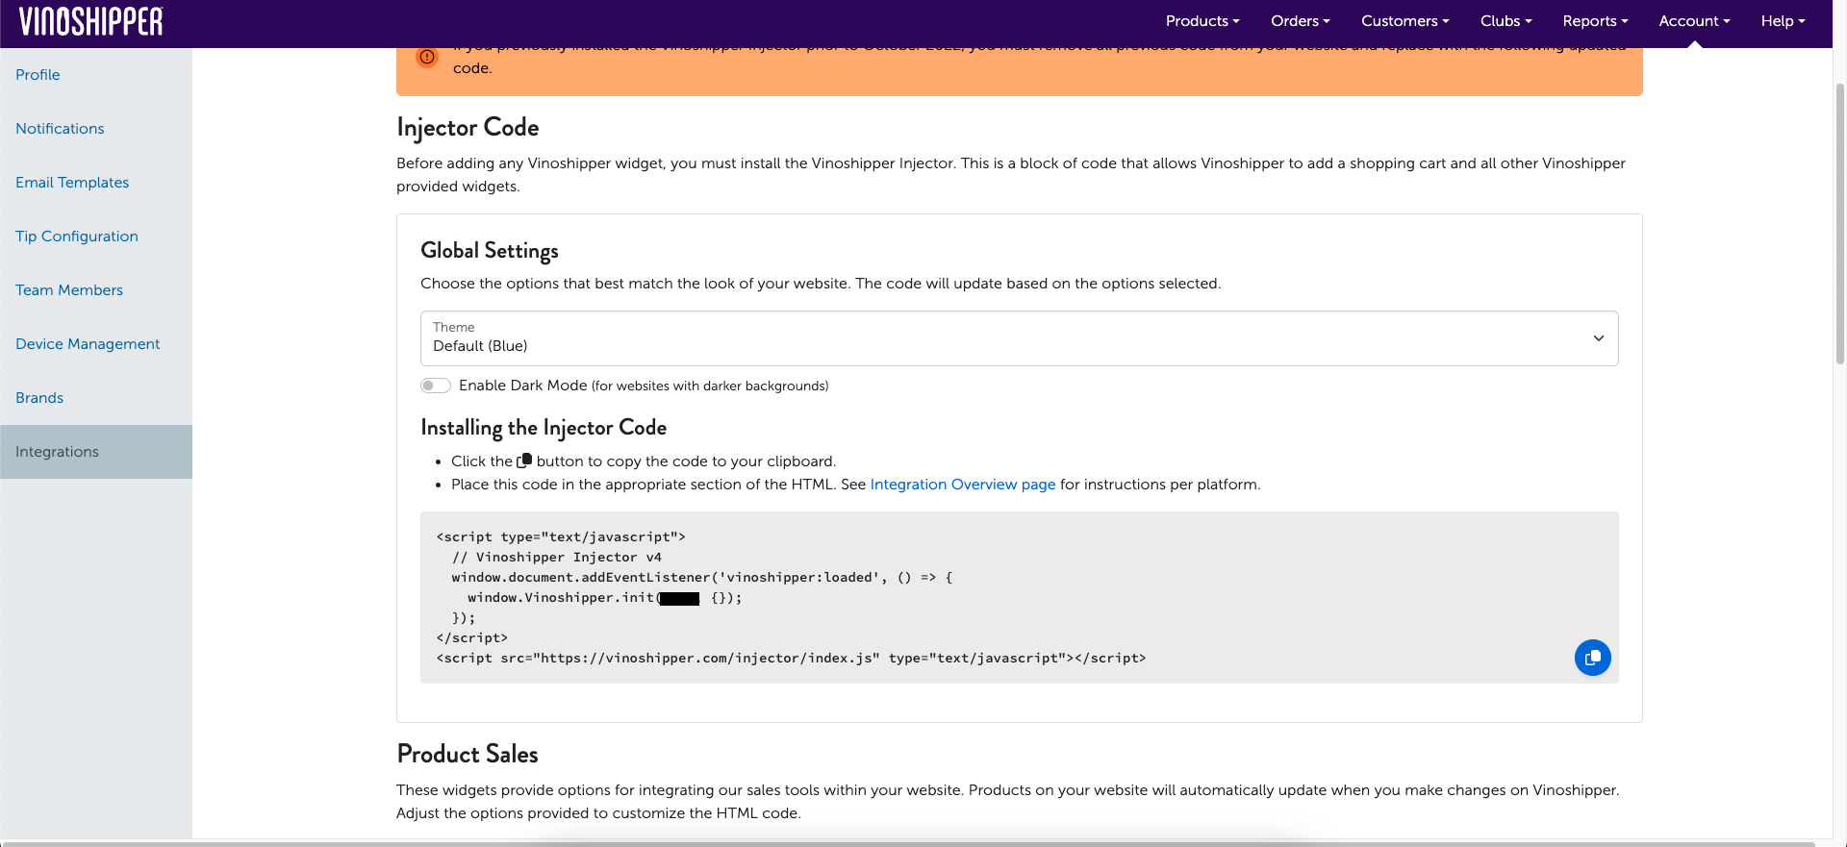Click the orange warning alert icon

pos(427,57)
